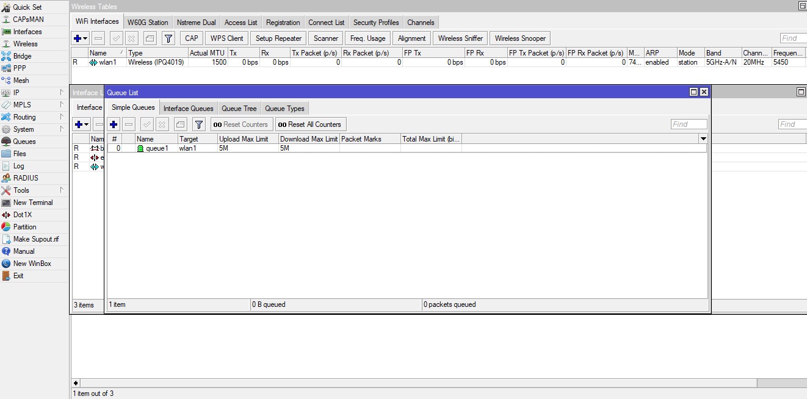Click the enable checkmark in Queue List toolbar

147,124
